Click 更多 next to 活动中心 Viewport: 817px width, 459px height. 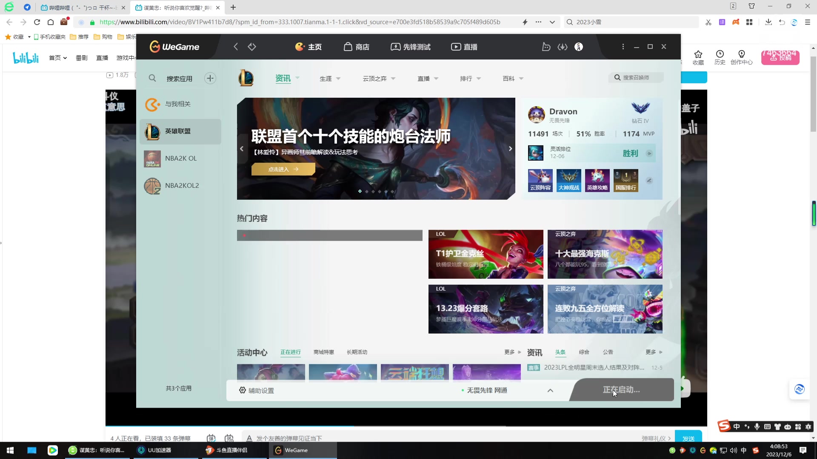[512, 352]
